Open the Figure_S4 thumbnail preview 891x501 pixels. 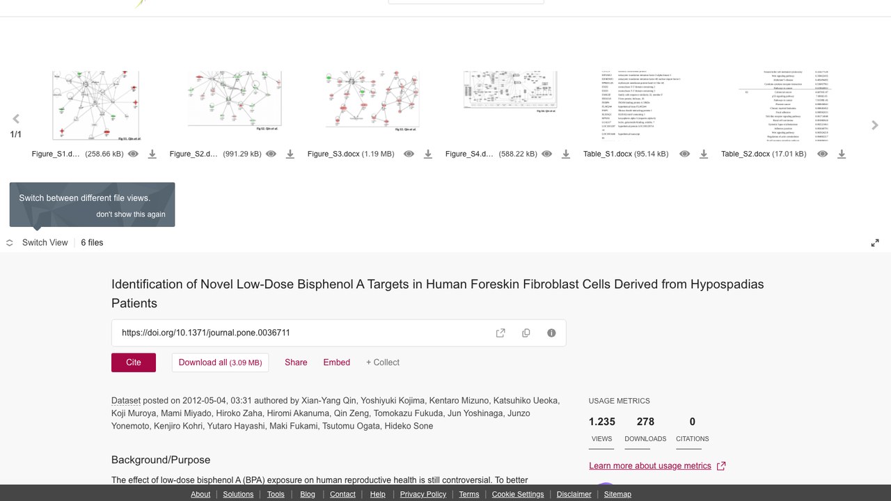510,92
